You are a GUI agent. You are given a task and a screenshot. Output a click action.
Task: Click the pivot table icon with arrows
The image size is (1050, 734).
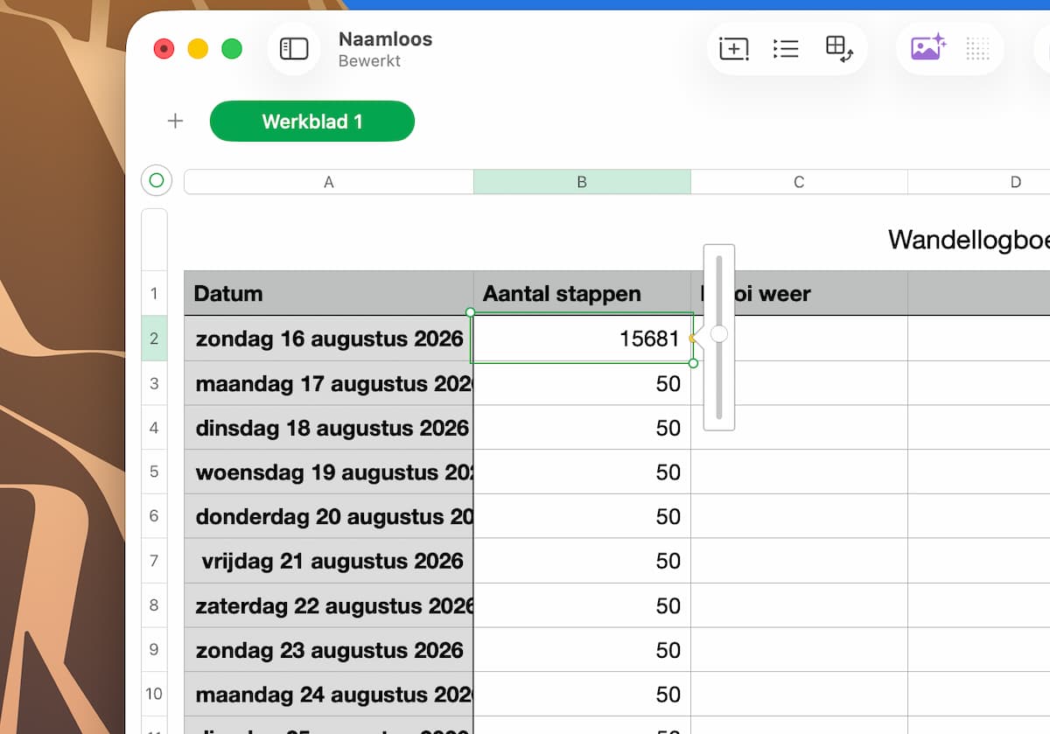[x=839, y=49]
